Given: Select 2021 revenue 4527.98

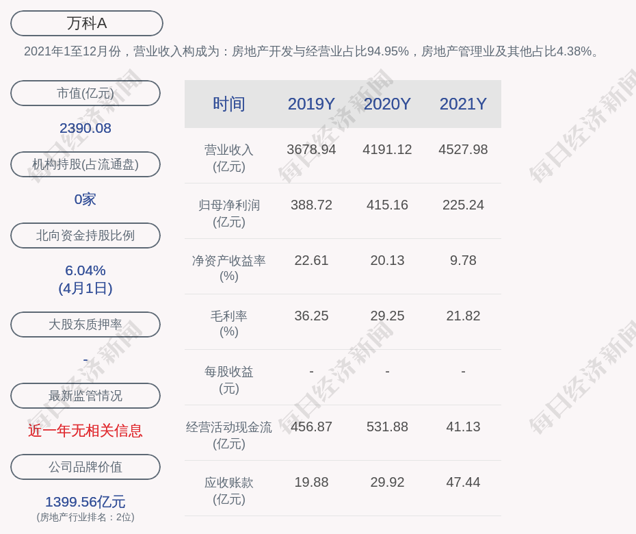Looking at the screenshot, I should point(463,149).
